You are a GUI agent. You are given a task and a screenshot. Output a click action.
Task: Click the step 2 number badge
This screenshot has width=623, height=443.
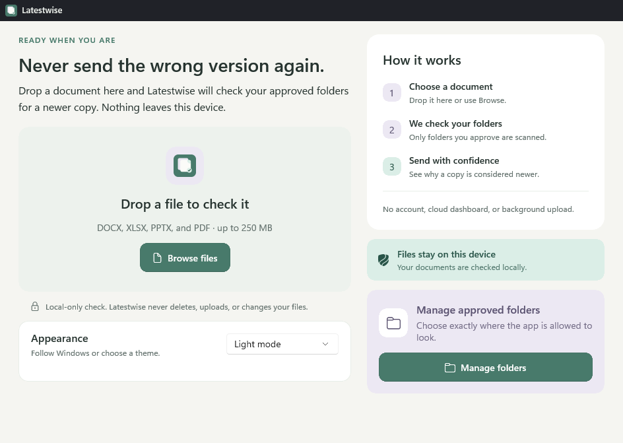click(392, 130)
